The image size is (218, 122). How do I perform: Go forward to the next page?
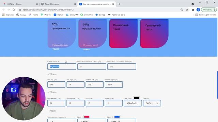pyautogui.click(x=9, y=10)
